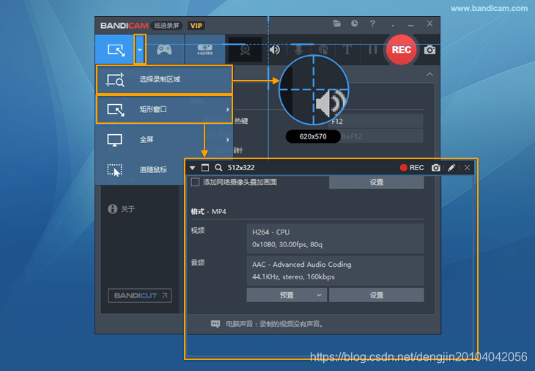Click the chat bubble tip icon
This screenshot has height=371, width=535.
215,323
